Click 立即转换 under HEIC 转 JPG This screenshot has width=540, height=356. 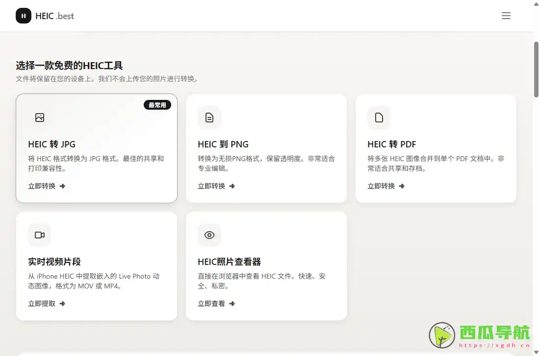[x=42, y=186]
